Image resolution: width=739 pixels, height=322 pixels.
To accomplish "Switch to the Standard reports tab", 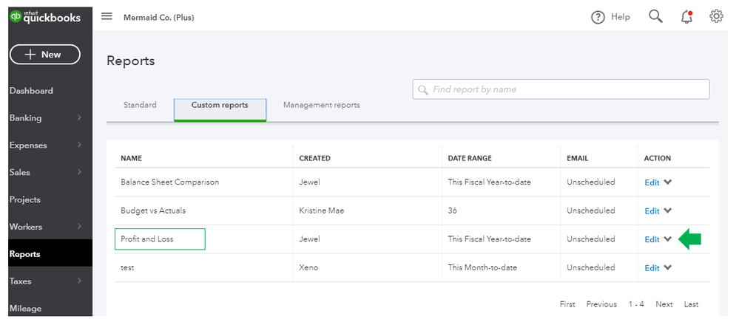I will pyautogui.click(x=140, y=105).
